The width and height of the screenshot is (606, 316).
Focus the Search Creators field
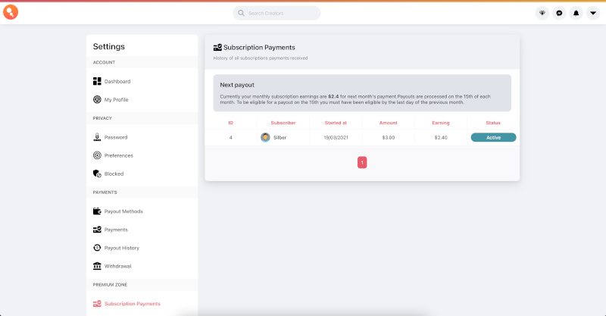(x=276, y=13)
